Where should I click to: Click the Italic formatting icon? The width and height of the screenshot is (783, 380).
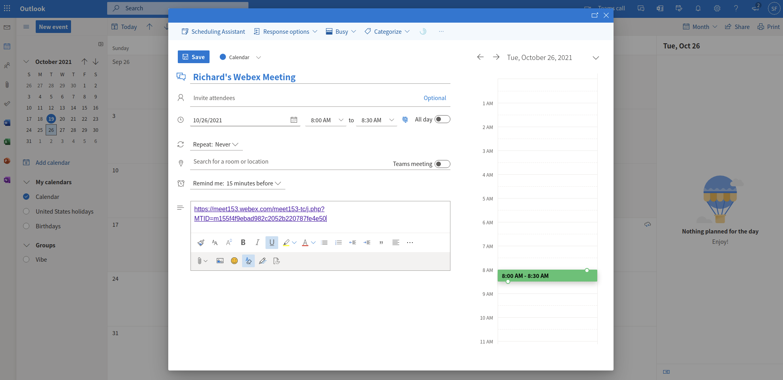257,243
